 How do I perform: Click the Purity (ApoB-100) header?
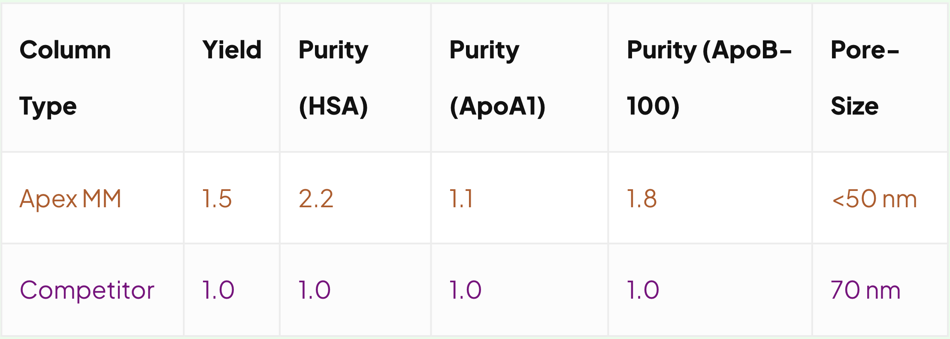point(710,78)
